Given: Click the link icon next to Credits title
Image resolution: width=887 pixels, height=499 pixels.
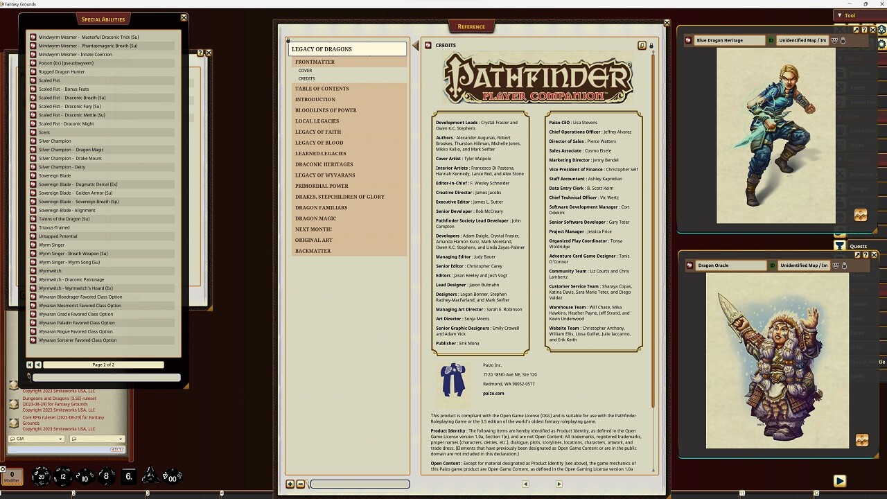Looking at the screenshot, I should click(x=429, y=45).
